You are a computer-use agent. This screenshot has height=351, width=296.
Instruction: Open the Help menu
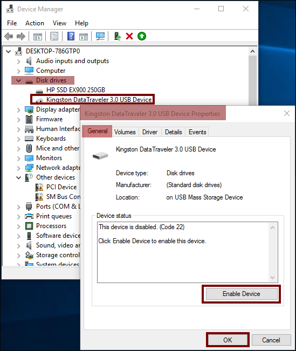coord(81,23)
